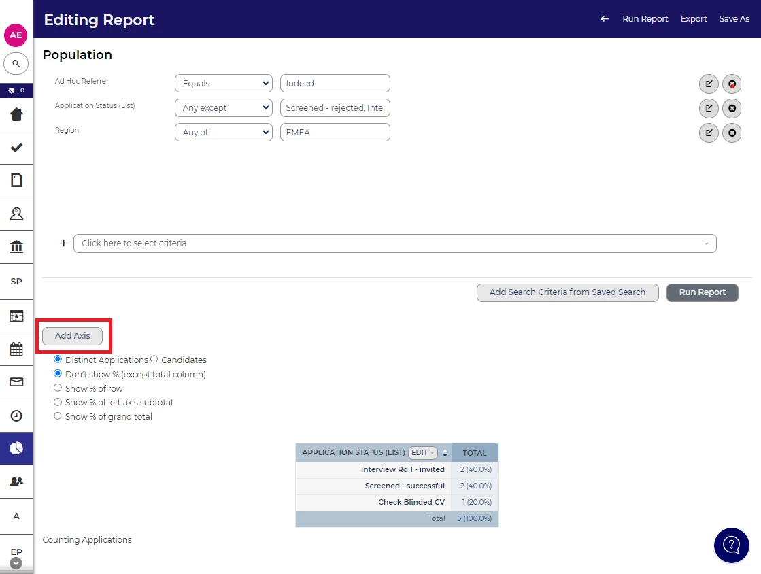Open the document page icon in sidebar
761x574 pixels.
point(16,180)
